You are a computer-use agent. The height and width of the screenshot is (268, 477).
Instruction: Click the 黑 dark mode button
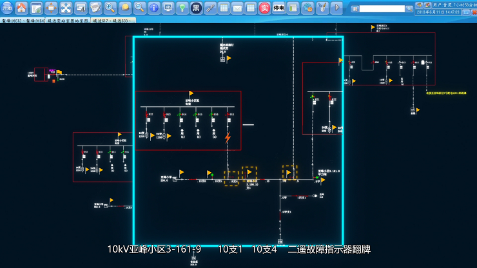click(196, 8)
